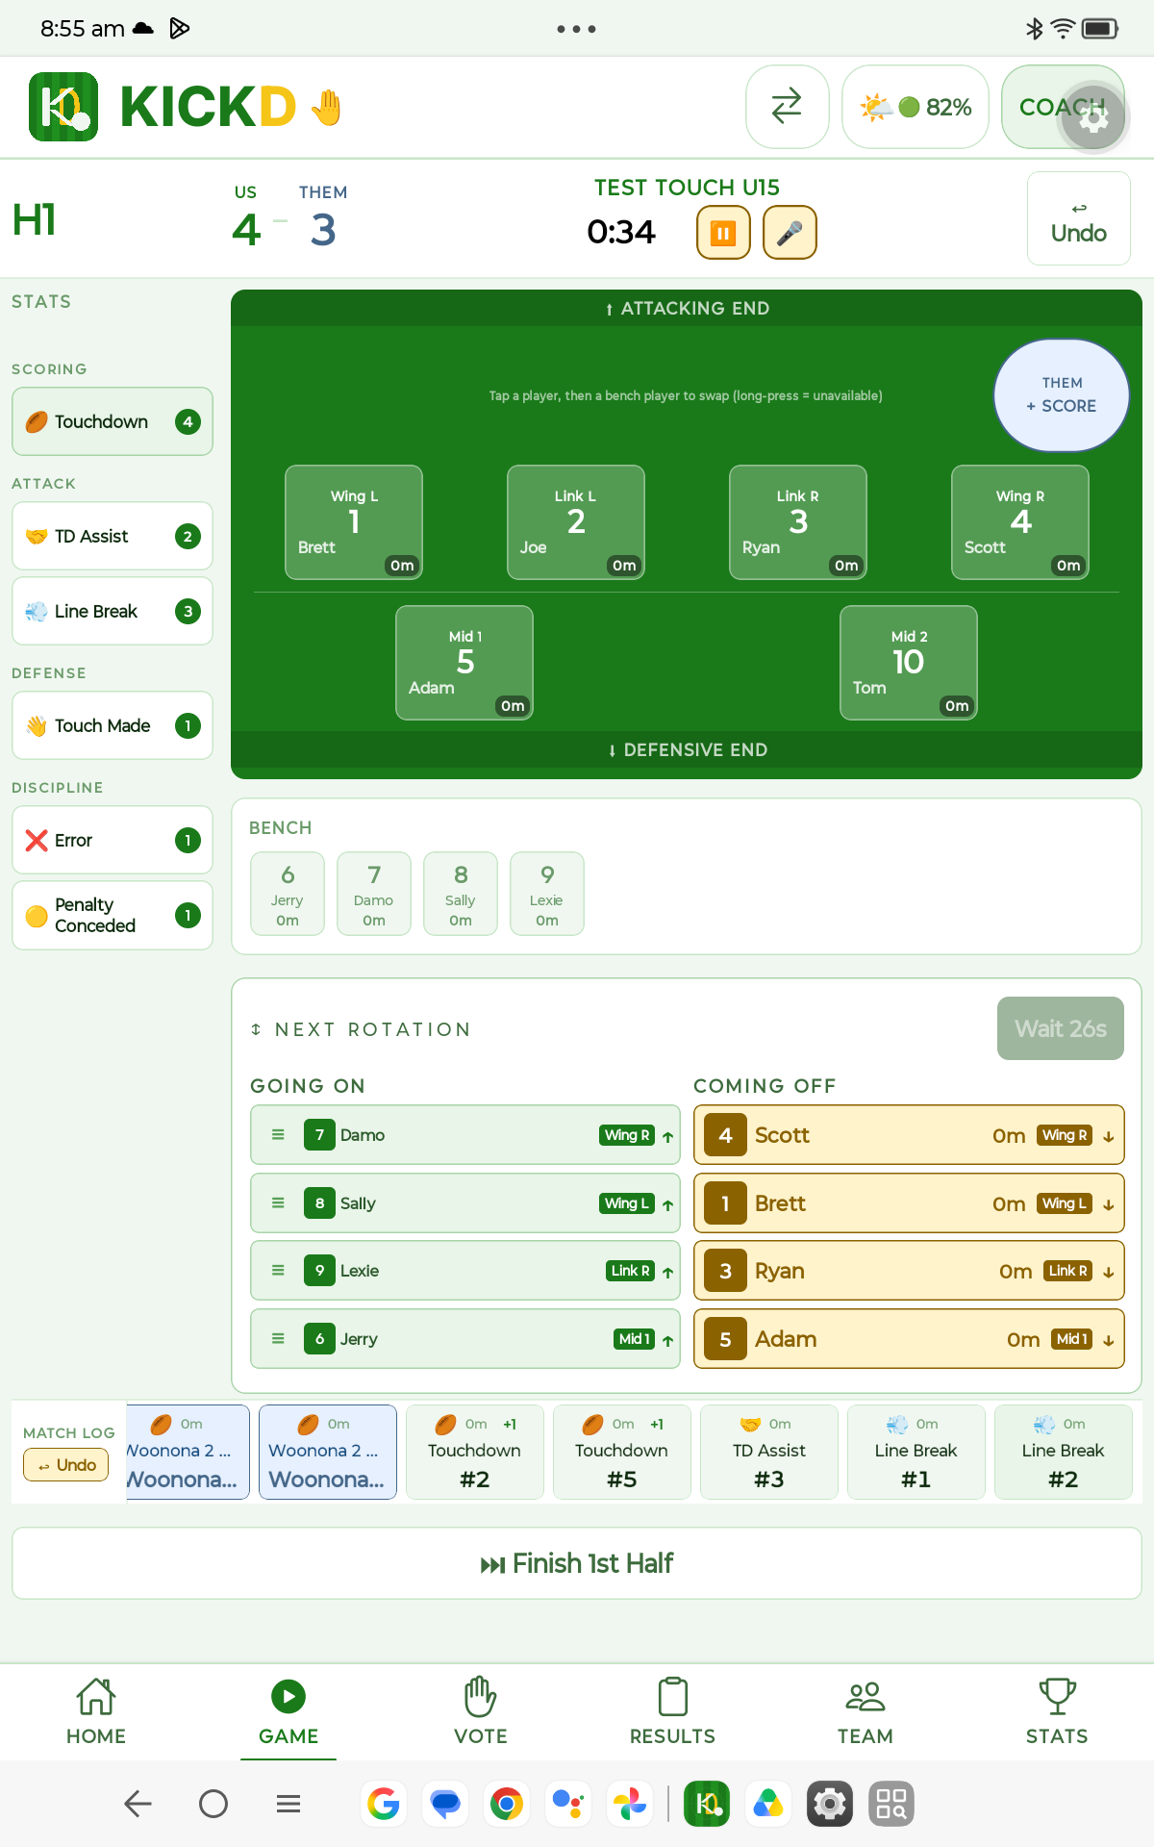The image size is (1154, 1847).
Task: Open settings gear over Coach button
Action: (1093, 117)
